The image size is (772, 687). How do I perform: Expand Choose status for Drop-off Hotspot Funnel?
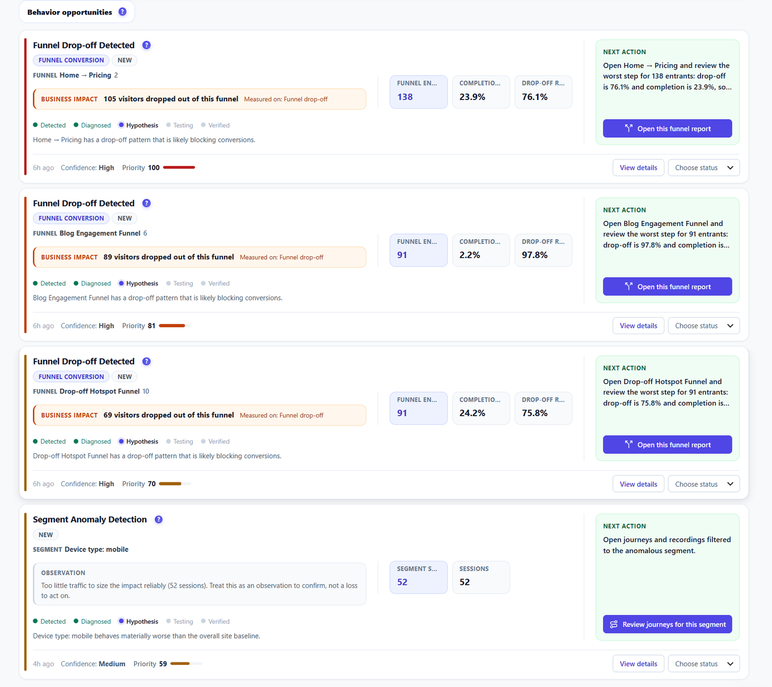pos(703,484)
